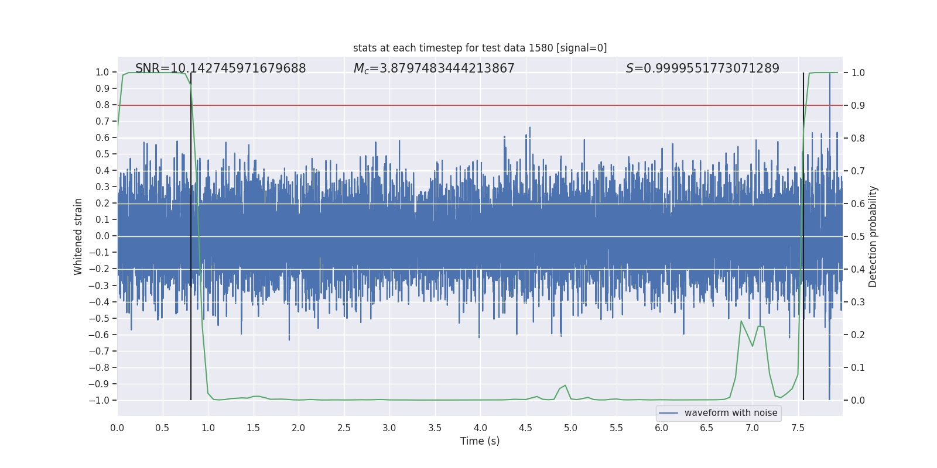Click the −1.0 tick label on strain axis

click(99, 400)
